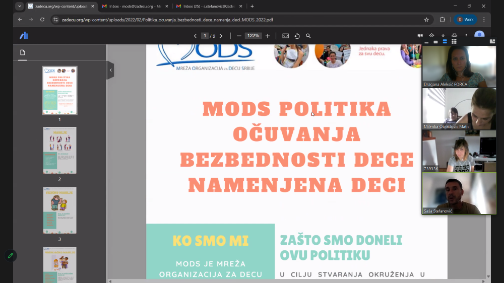Click the address bar URL
Screen dimensions: 504x283
167,20
